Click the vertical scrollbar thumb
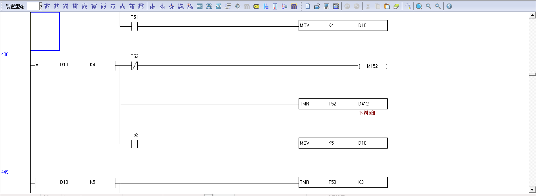536x196 pixels. (532, 74)
